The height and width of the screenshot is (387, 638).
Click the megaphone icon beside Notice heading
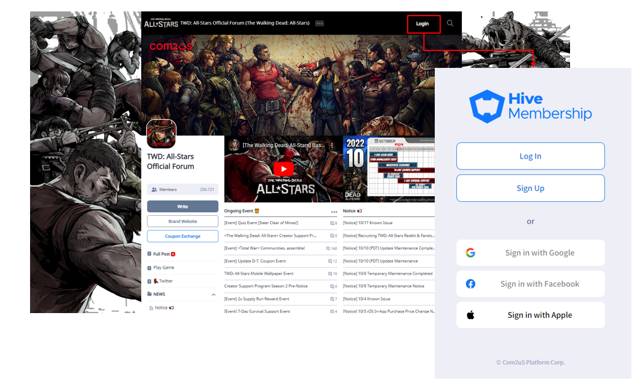click(360, 211)
